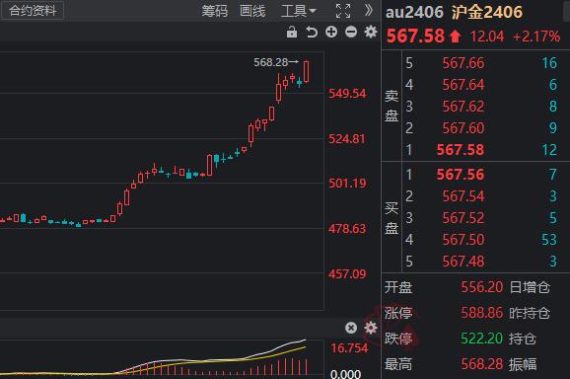Select ask level 5 price 567.66
This screenshot has height=379, width=570.
tap(463, 63)
